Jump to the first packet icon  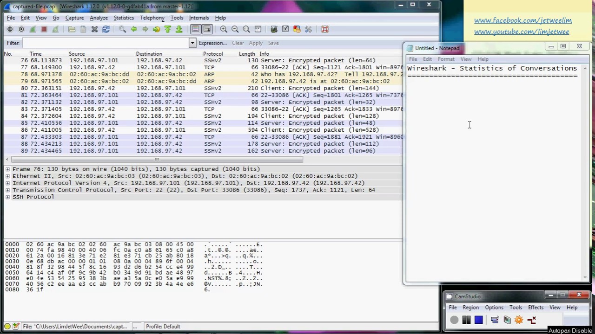[168, 29]
